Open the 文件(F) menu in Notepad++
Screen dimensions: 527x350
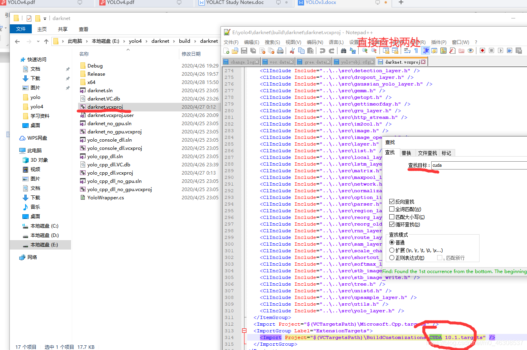coord(231,42)
